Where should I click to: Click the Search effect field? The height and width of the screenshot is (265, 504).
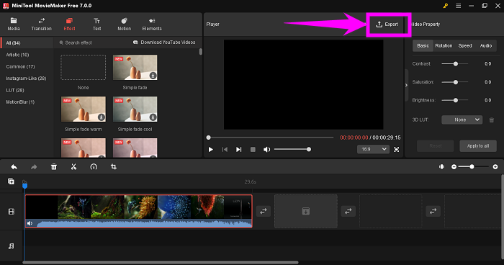pos(78,42)
